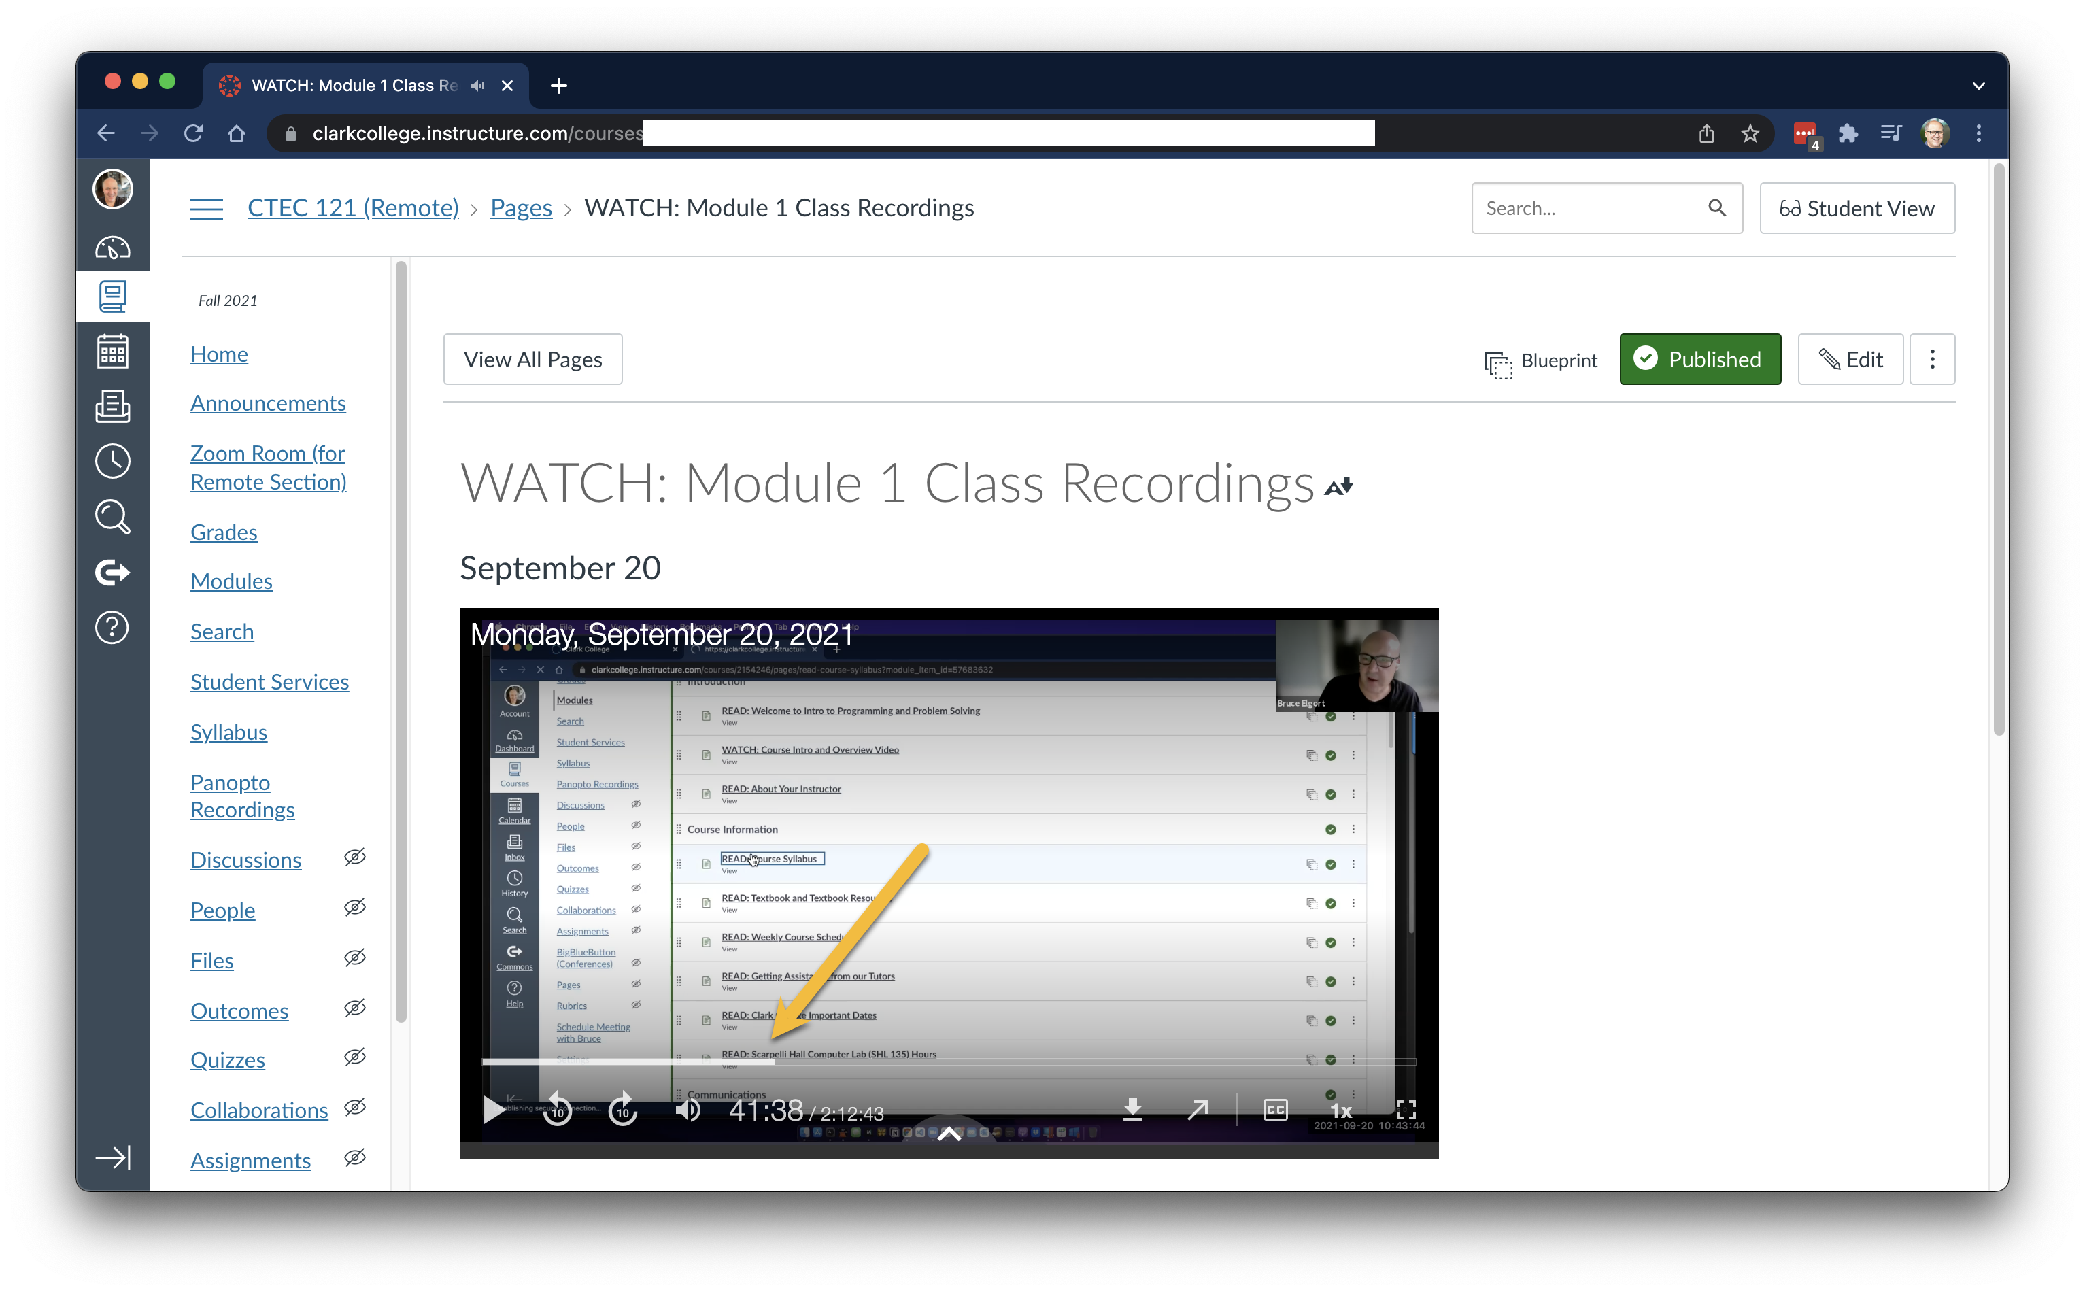Image resolution: width=2085 pixels, height=1292 pixels.
Task: Open the Calendar icon in global nav
Action: click(112, 351)
